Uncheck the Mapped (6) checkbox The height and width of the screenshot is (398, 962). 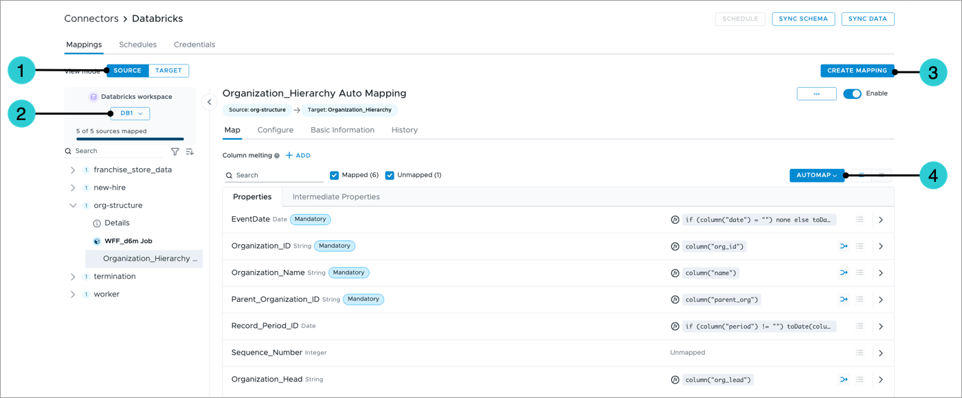coord(335,175)
